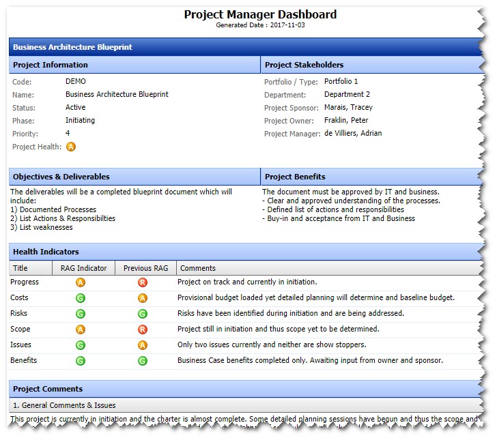Click the green RAG Indicator for Benefits
The width and height of the screenshot is (497, 440).
pos(81,361)
